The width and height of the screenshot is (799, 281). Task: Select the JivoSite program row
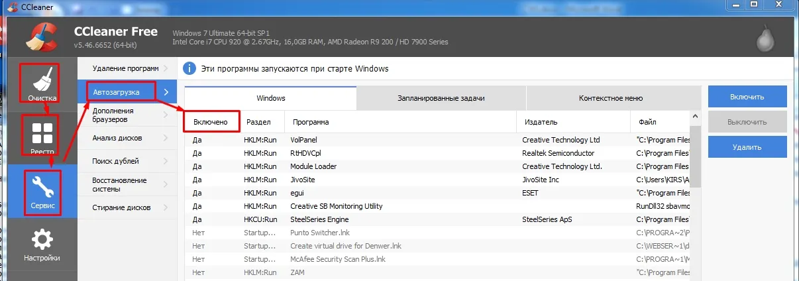pyautogui.click(x=438, y=180)
